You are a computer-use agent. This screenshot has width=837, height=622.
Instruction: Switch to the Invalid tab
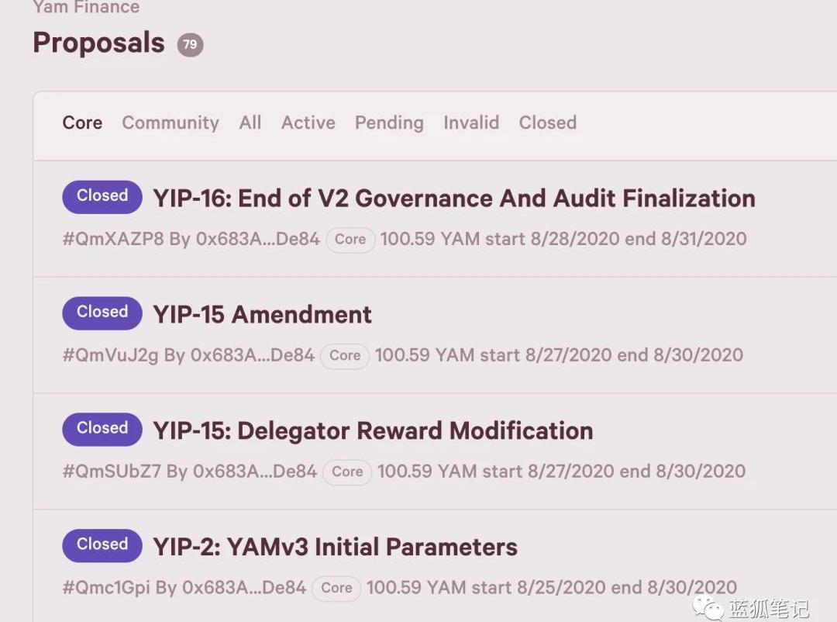click(471, 123)
